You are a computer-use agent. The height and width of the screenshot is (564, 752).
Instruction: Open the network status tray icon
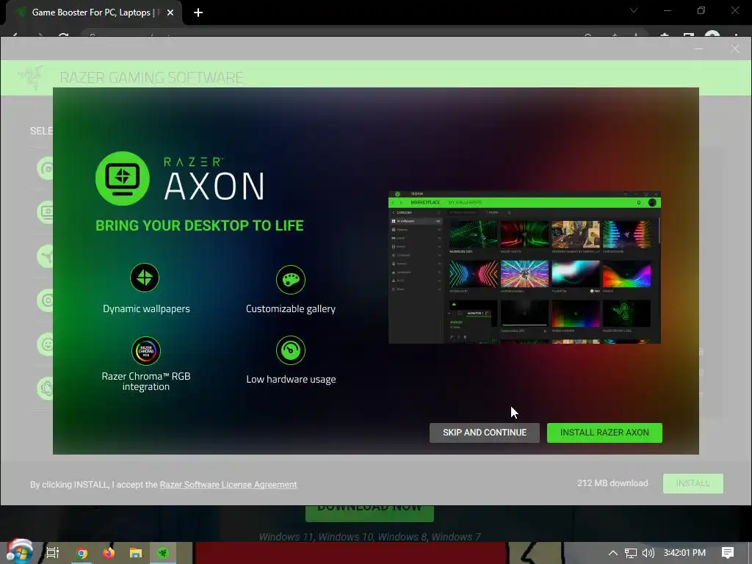click(631, 553)
